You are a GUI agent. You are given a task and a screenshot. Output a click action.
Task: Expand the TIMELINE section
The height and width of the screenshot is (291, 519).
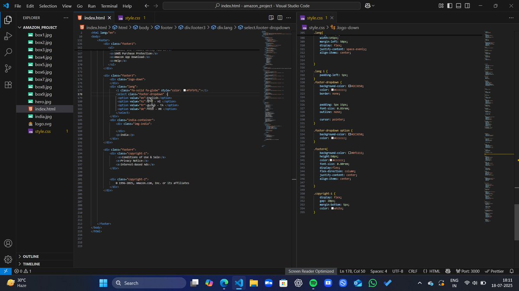tap(31, 263)
